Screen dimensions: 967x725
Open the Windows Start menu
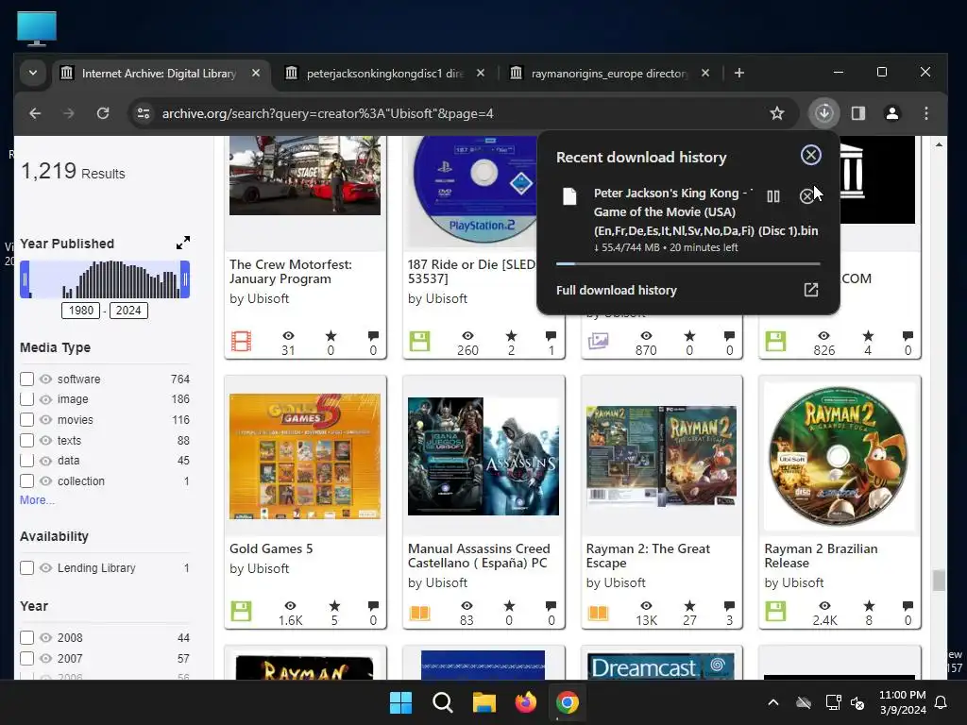[400, 702]
